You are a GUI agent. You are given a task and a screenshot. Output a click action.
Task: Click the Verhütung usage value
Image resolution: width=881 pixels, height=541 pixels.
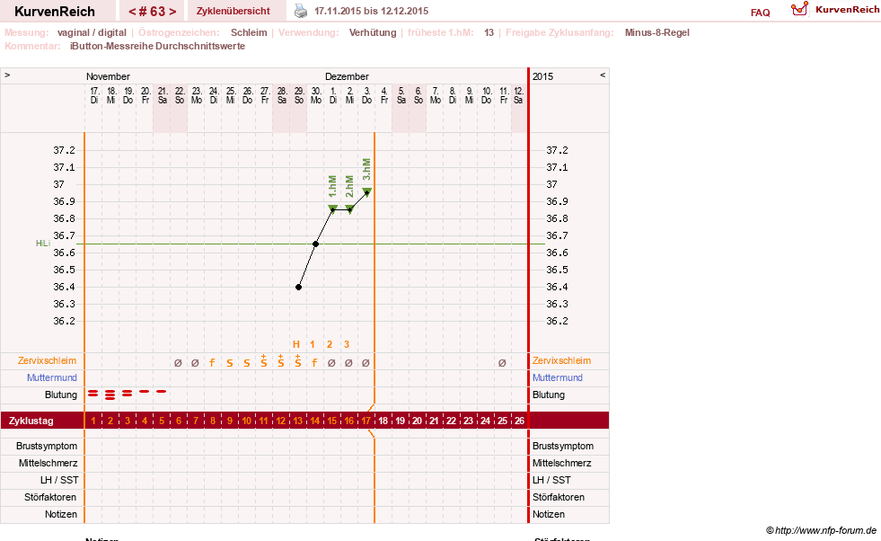click(x=373, y=32)
